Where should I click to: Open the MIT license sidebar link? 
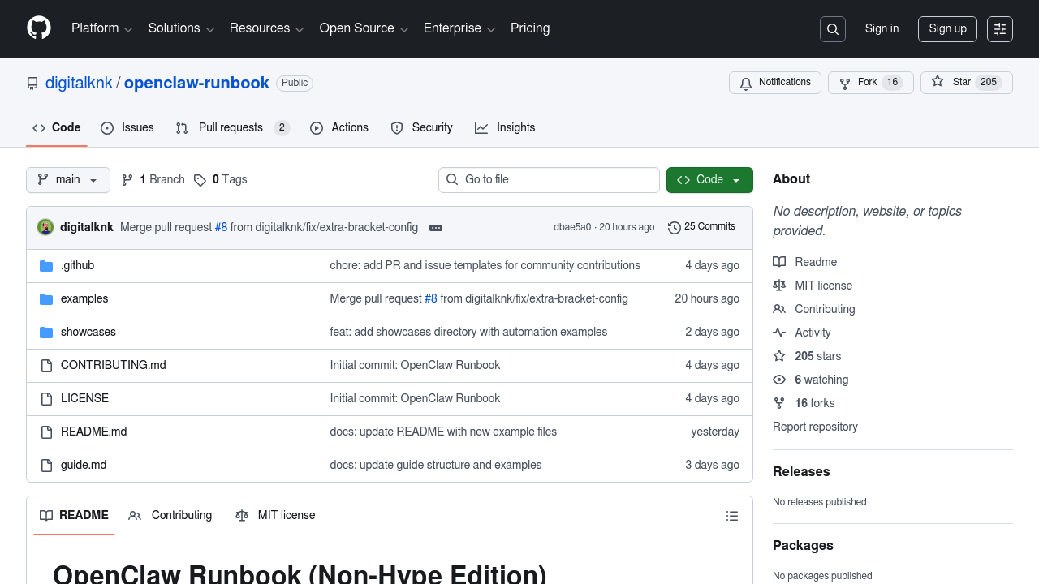click(x=823, y=286)
